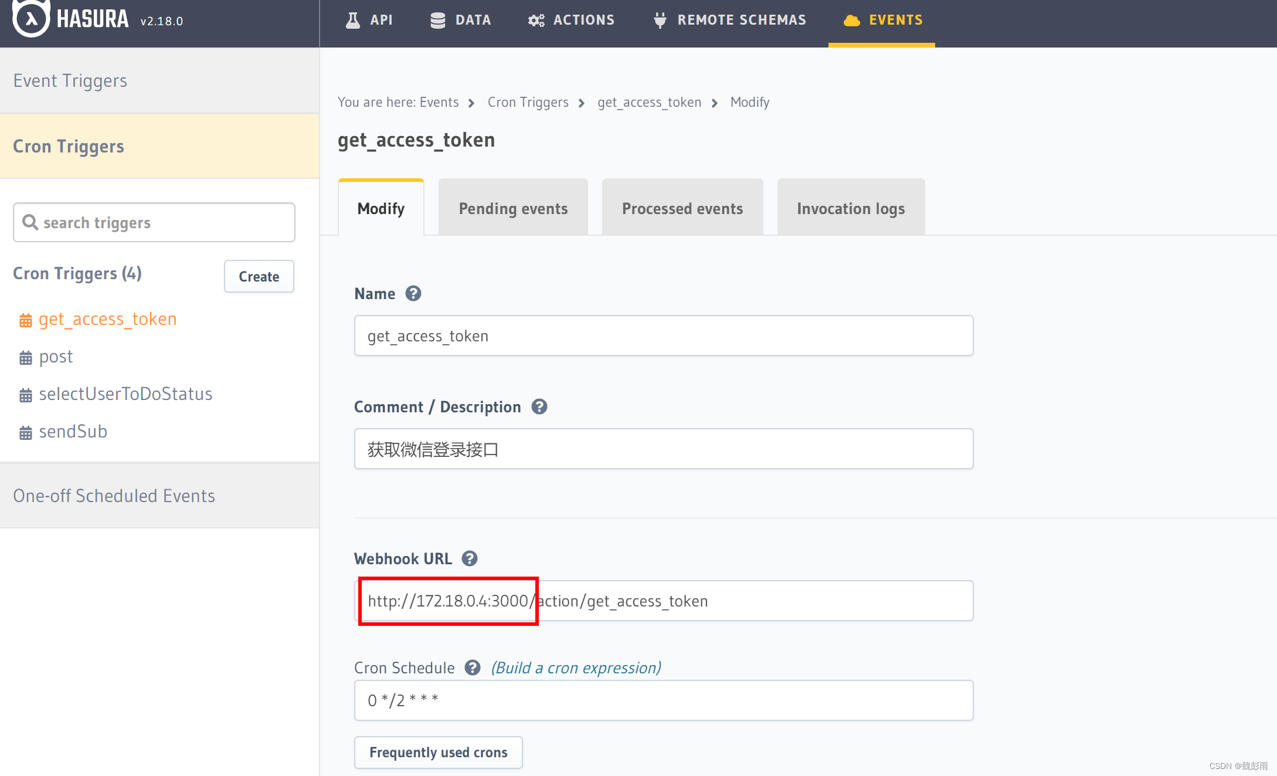Select selectUserToDoStatus trigger in sidebar

click(125, 394)
